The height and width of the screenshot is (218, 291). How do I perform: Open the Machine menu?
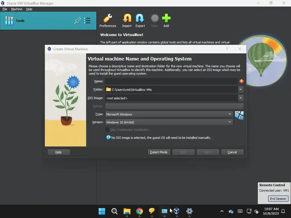pyautogui.click(x=17, y=9)
